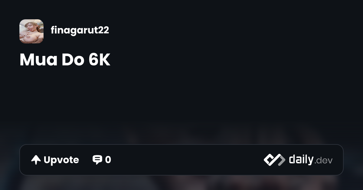
Task: Open finagarut22's profile avatar
Action: click(x=31, y=31)
